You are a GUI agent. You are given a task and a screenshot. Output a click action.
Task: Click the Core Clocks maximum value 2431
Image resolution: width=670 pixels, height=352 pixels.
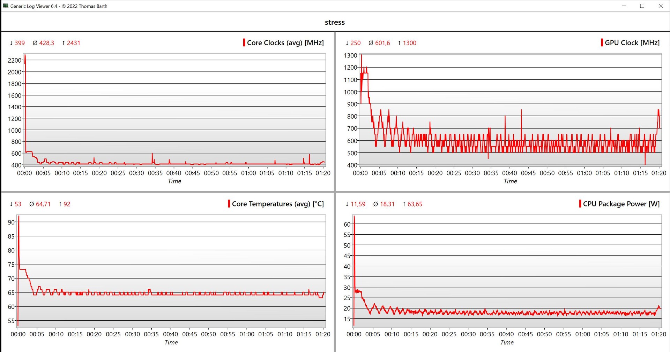73,43
